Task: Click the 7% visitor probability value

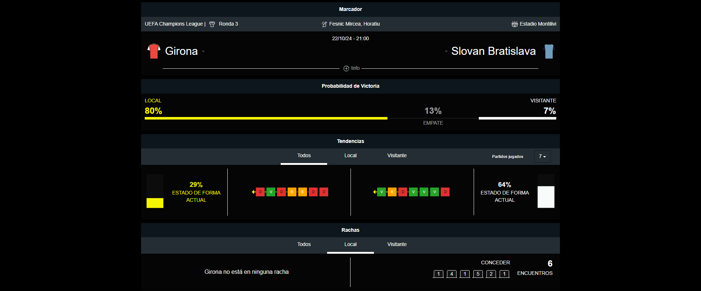Action: (550, 111)
